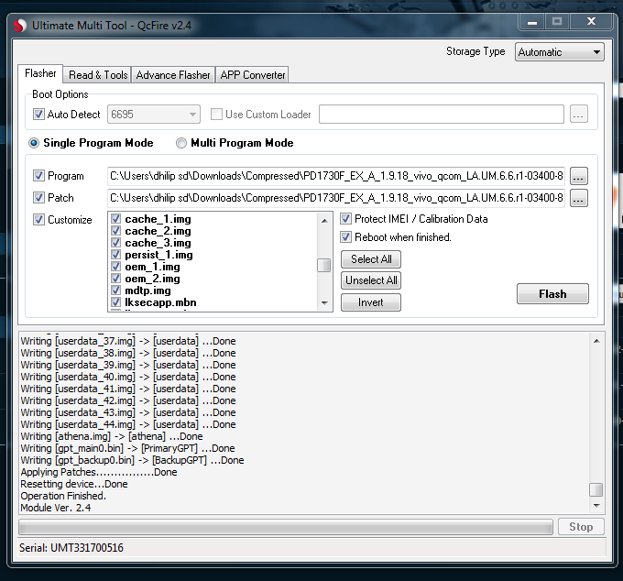
Task: Toggle Reboot when finished option
Action: [345, 236]
